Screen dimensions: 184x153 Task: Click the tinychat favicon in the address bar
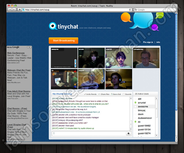[x=24, y=10]
